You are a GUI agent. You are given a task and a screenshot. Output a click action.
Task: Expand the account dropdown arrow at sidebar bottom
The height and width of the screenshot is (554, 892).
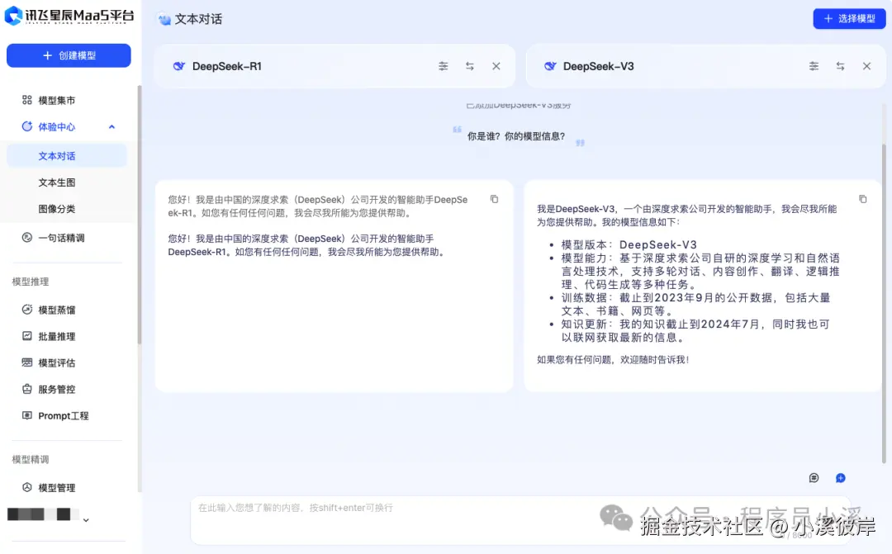(x=86, y=520)
